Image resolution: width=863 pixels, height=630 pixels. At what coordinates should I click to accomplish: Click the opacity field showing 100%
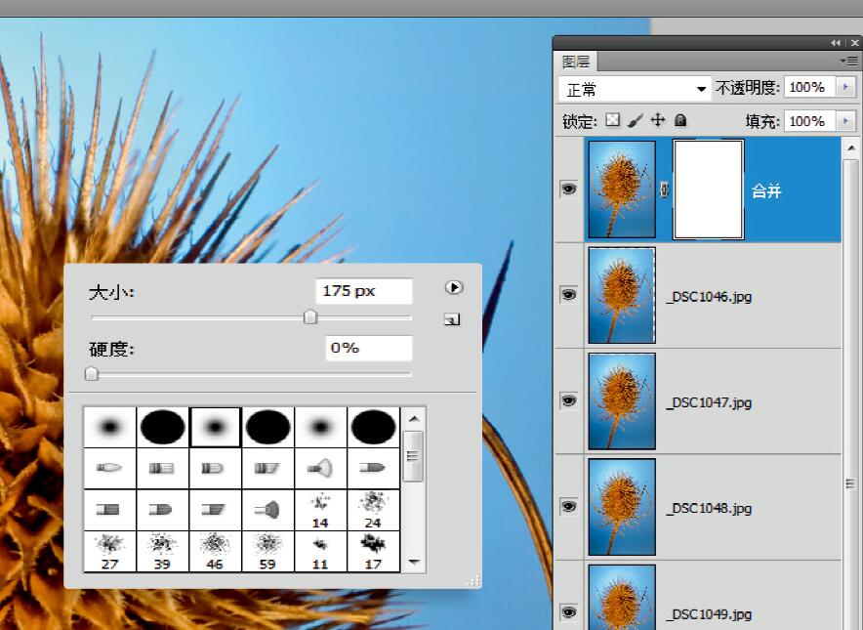pyautogui.click(x=809, y=87)
